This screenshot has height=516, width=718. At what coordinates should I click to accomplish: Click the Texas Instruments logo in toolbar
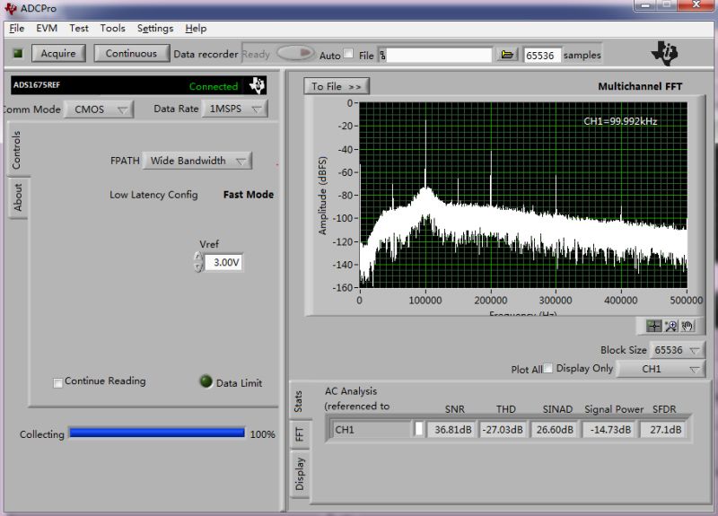click(665, 54)
